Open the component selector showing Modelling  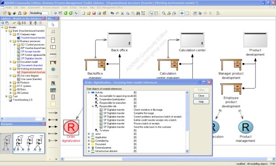coord(39,13)
